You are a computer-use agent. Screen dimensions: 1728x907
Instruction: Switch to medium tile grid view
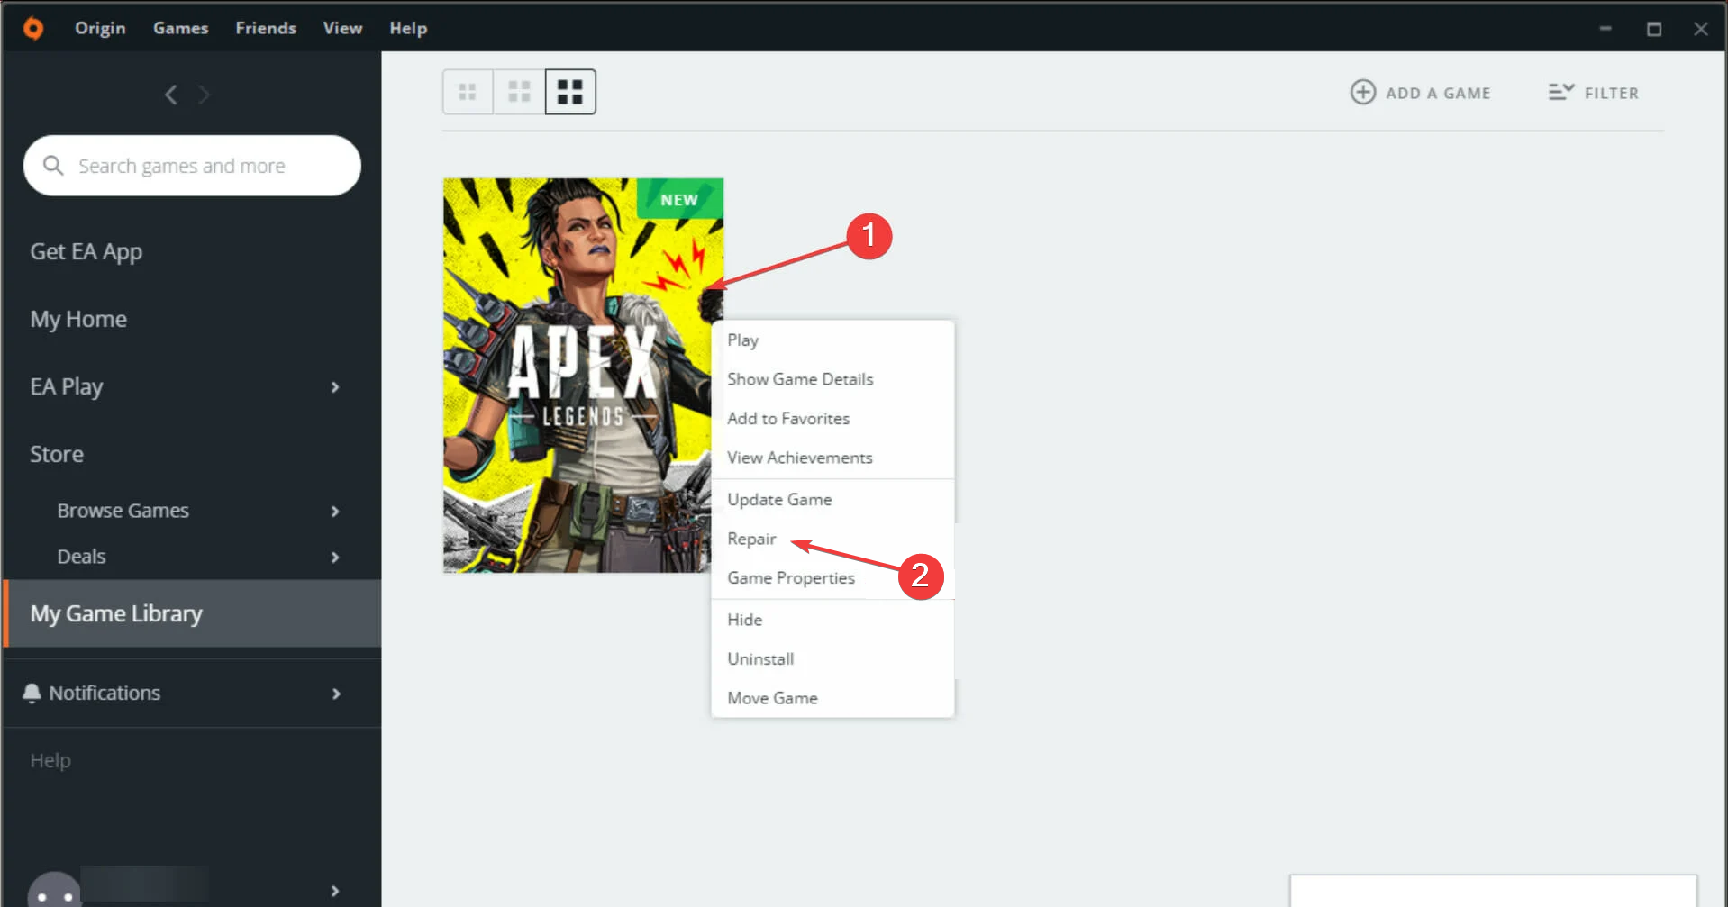click(x=519, y=92)
